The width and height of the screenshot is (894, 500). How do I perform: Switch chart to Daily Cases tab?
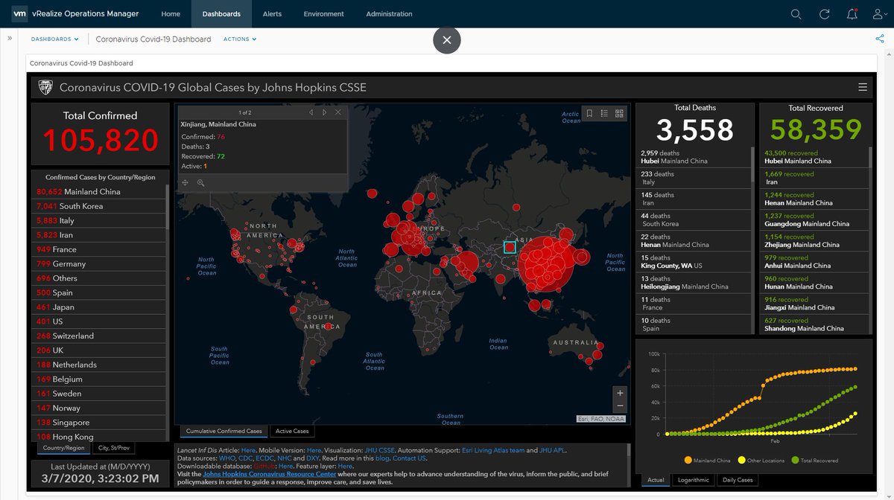click(x=738, y=480)
